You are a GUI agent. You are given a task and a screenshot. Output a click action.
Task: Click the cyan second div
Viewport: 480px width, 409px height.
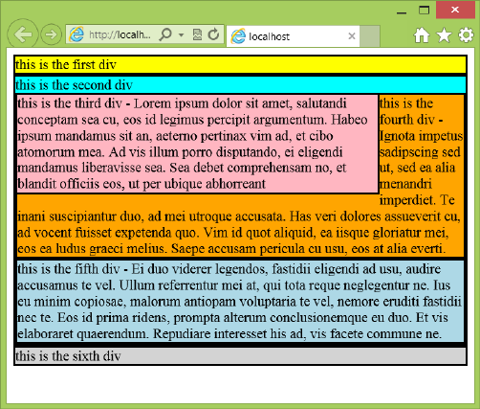click(x=241, y=84)
